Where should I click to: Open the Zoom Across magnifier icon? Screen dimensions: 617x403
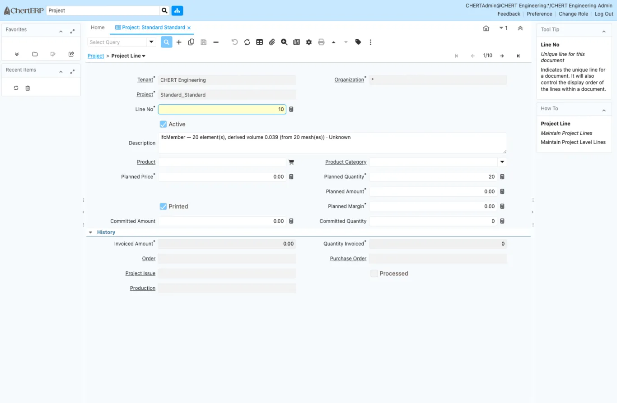(x=284, y=42)
